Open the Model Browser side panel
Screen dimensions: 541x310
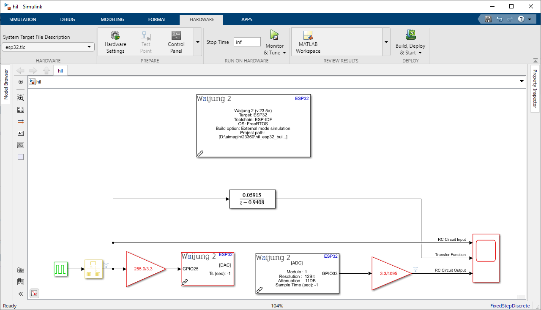coord(6,84)
